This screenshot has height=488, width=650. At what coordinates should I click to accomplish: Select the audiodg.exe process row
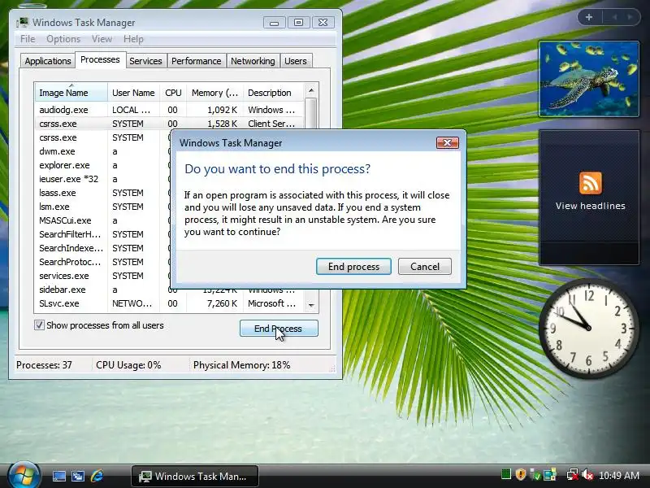(x=169, y=110)
